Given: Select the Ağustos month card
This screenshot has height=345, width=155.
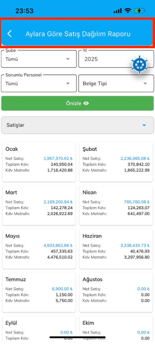Looking at the screenshot, I should coord(116,292).
